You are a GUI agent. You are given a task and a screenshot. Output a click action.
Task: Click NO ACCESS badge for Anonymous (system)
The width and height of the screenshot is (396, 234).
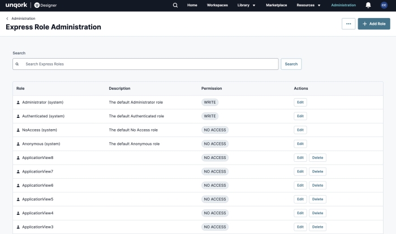click(215, 144)
